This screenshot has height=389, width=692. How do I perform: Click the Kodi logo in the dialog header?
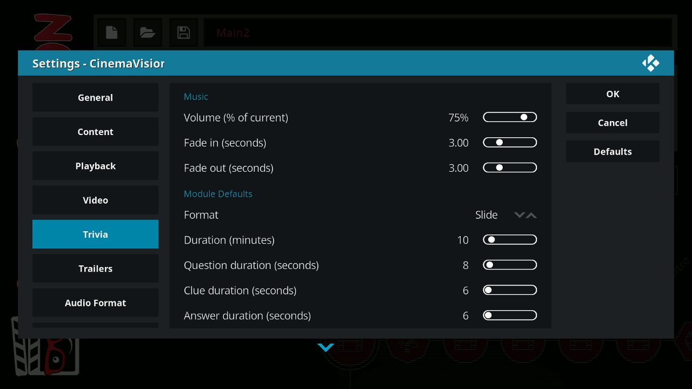[x=650, y=63]
